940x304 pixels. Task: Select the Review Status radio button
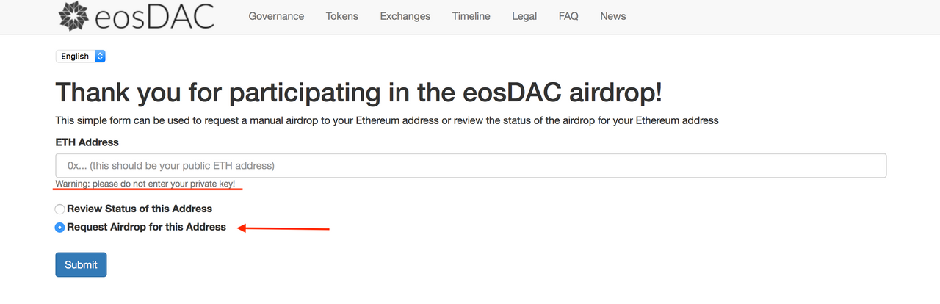click(60, 209)
